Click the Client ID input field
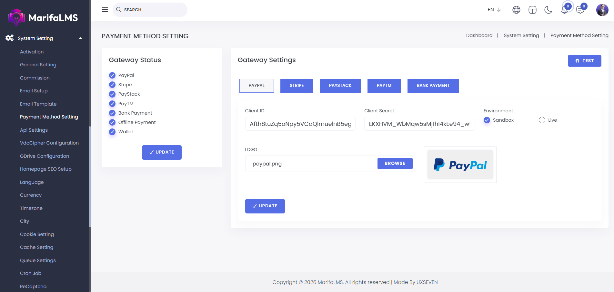The height and width of the screenshot is (292, 614). click(300, 124)
